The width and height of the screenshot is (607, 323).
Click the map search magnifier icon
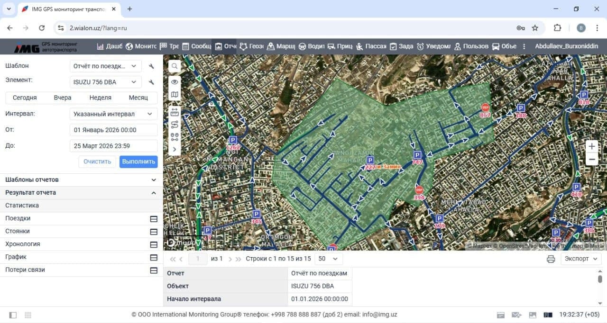[x=175, y=66]
